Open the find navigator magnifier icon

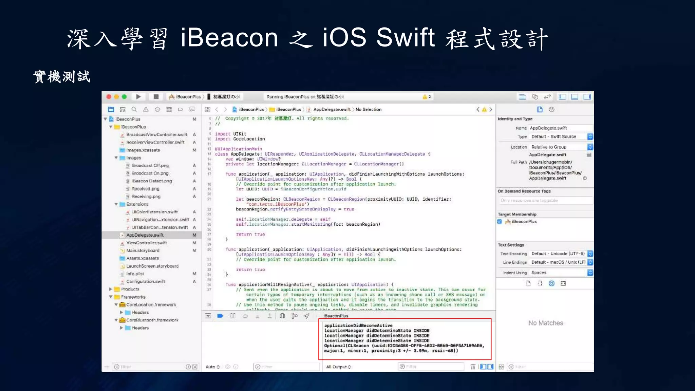click(134, 109)
